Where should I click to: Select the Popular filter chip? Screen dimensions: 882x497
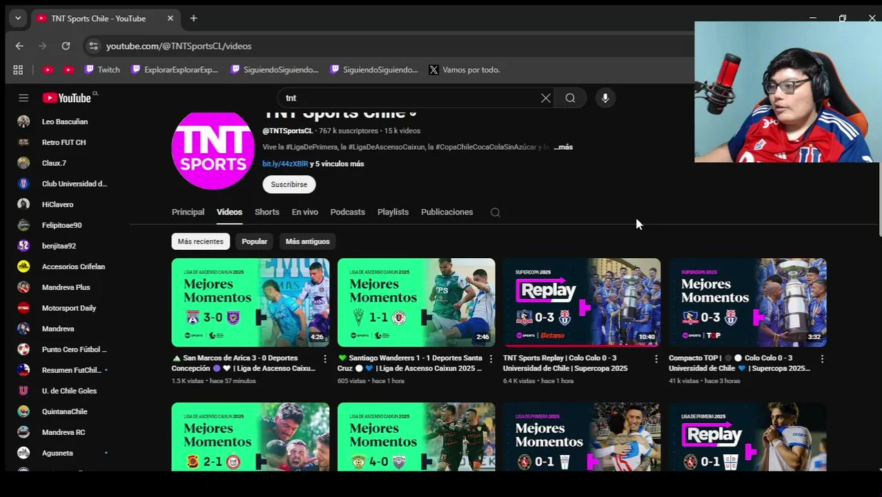(254, 242)
